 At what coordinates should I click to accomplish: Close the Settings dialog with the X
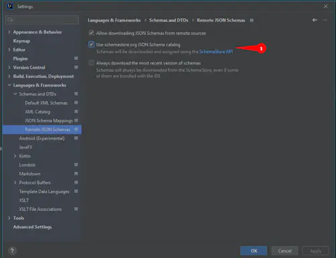pyautogui.click(x=326, y=6)
